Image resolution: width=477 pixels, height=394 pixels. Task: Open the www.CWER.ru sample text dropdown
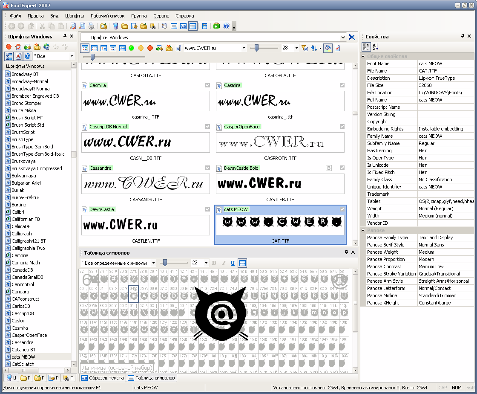[x=244, y=48]
